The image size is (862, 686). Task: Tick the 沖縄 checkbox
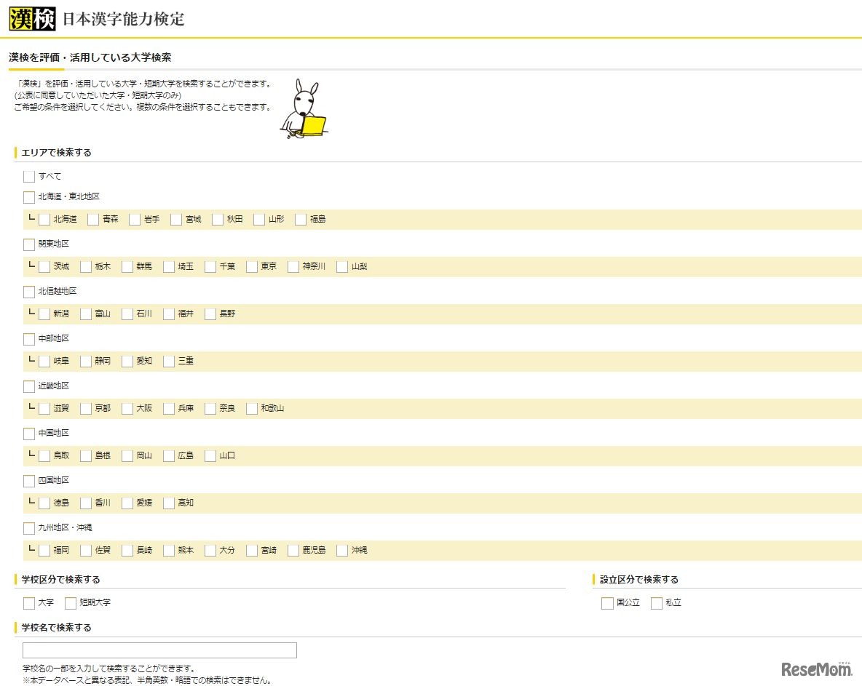pos(342,550)
